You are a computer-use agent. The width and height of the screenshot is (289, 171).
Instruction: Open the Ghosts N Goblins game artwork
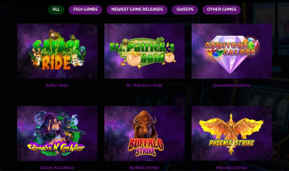[x=57, y=133]
